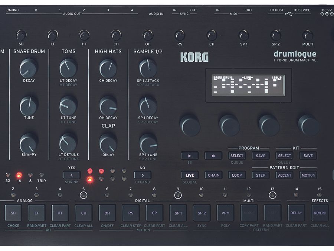
Task: Select the 8 step-length LED
Action: click(x=30, y=175)
